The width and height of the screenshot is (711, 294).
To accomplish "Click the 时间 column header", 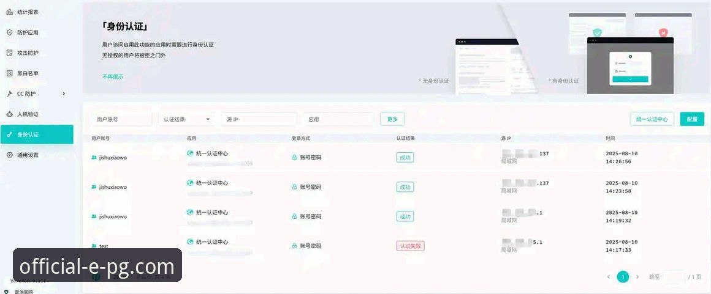I will (x=610, y=138).
